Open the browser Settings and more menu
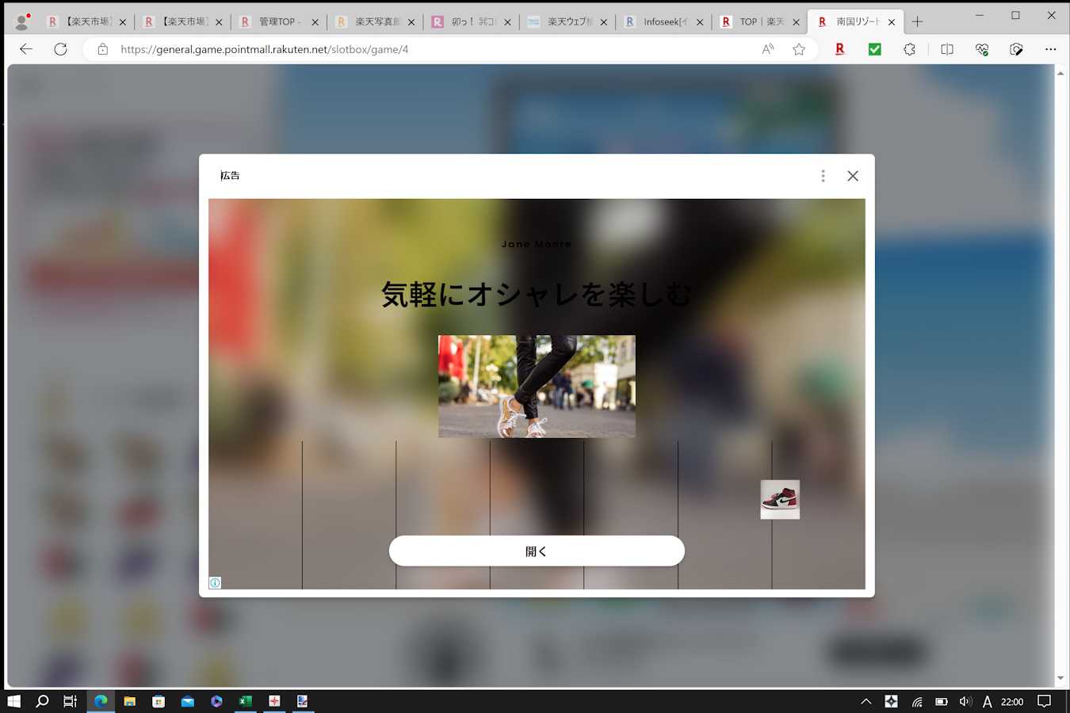 point(1050,49)
